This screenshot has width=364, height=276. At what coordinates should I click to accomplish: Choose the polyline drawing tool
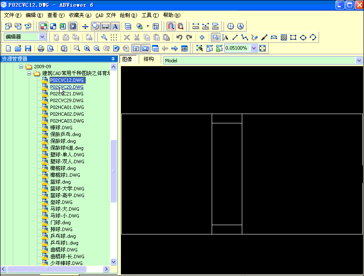click(x=244, y=37)
